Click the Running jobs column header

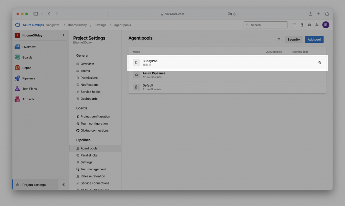click(300, 52)
